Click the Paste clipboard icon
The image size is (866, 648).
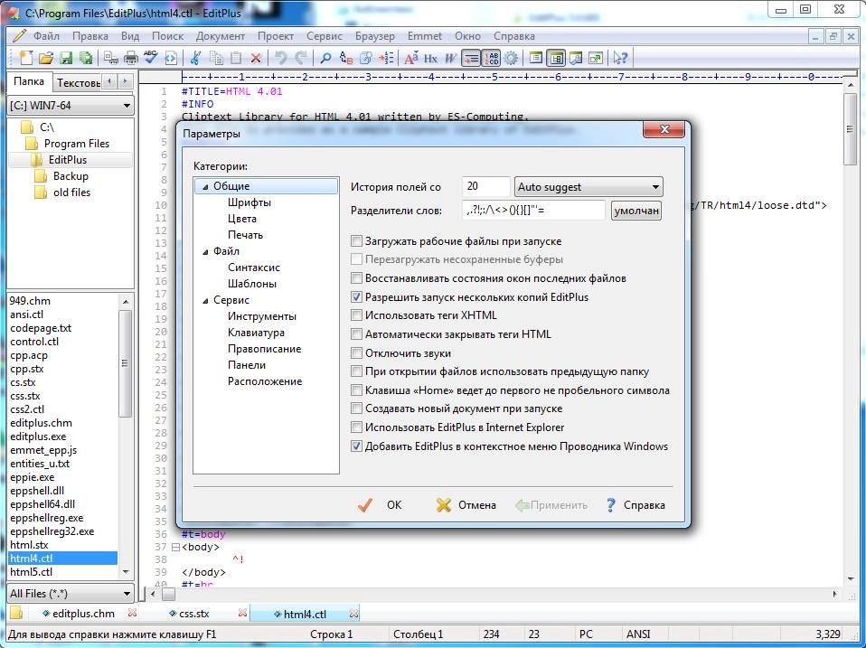(236, 58)
